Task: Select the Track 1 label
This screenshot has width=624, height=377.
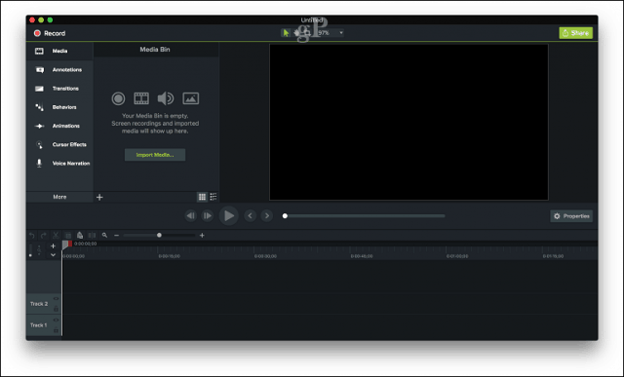Action: coord(39,325)
